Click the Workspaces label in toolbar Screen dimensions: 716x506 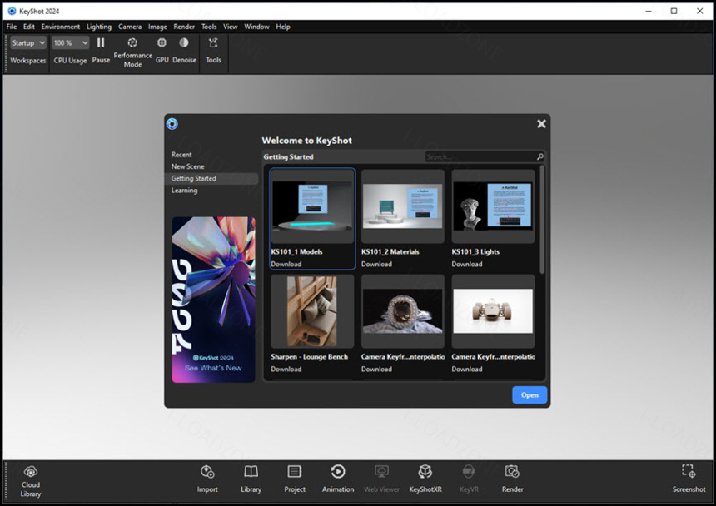pyautogui.click(x=28, y=60)
